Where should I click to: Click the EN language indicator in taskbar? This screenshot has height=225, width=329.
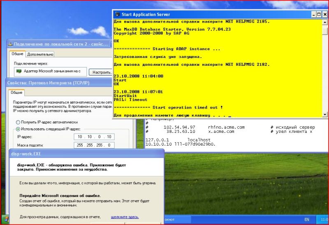(x=306, y=220)
